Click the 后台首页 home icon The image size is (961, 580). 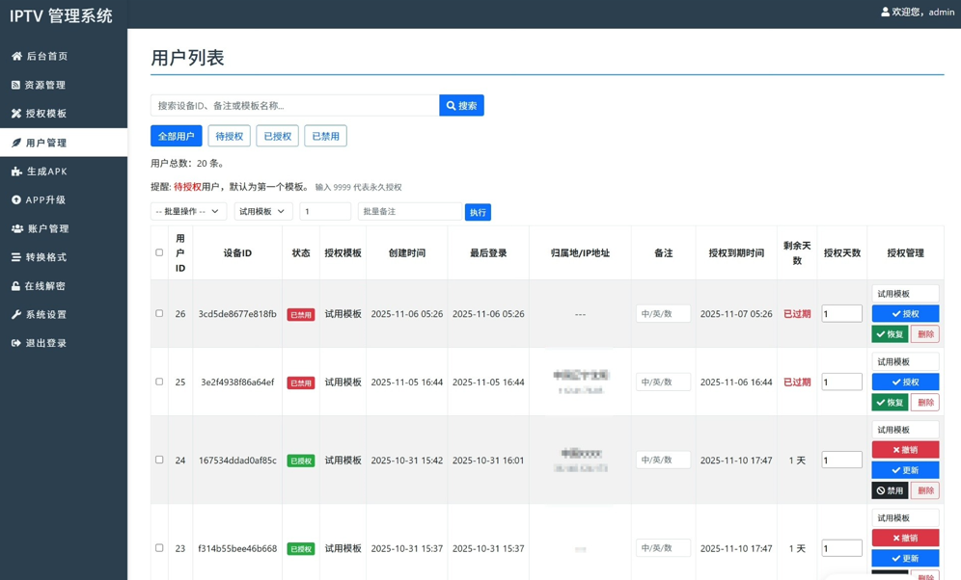pos(14,56)
